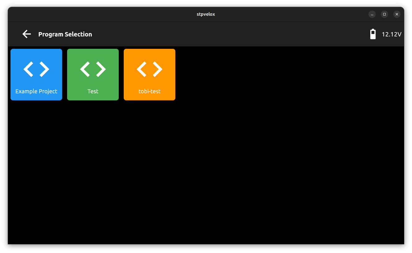Open the tobi-test program label

pos(149,91)
